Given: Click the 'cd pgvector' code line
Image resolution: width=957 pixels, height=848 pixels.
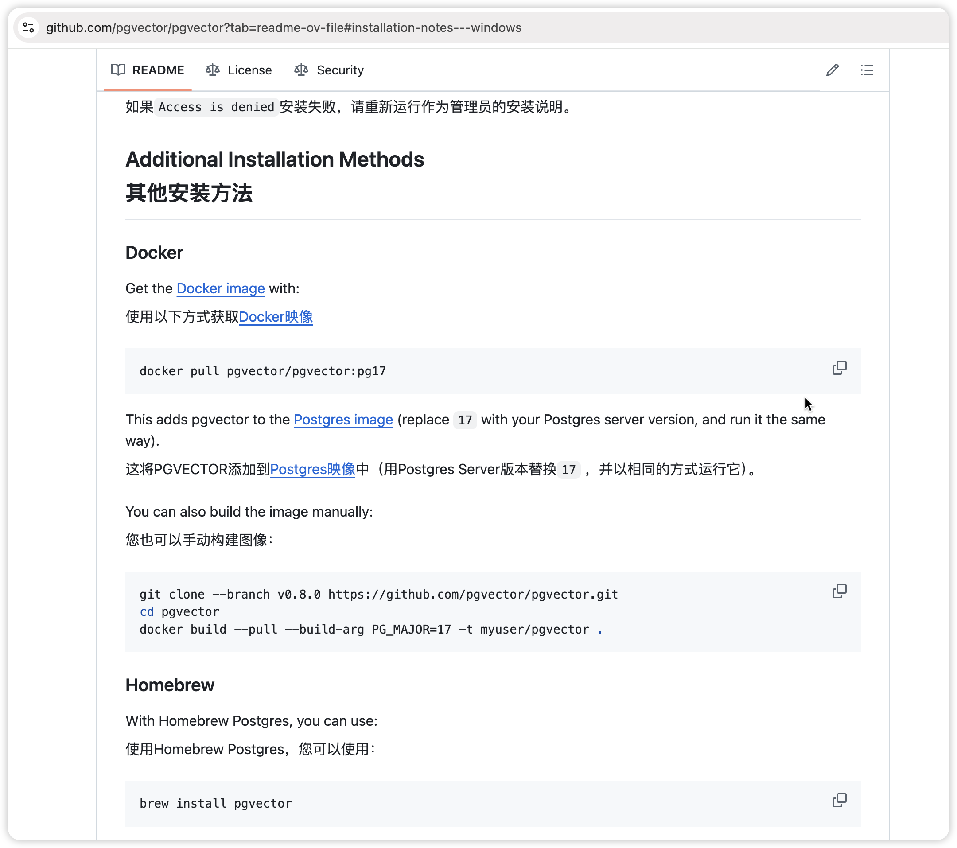Looking at the screenshot, I should pyautogui.click(x=179, y=612).
